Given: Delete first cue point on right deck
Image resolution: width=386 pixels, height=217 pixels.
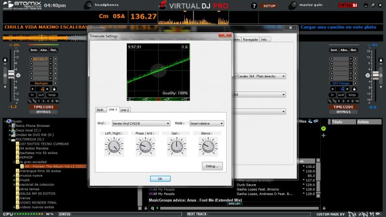Looking at the screenshot, I should coord(356,59).
